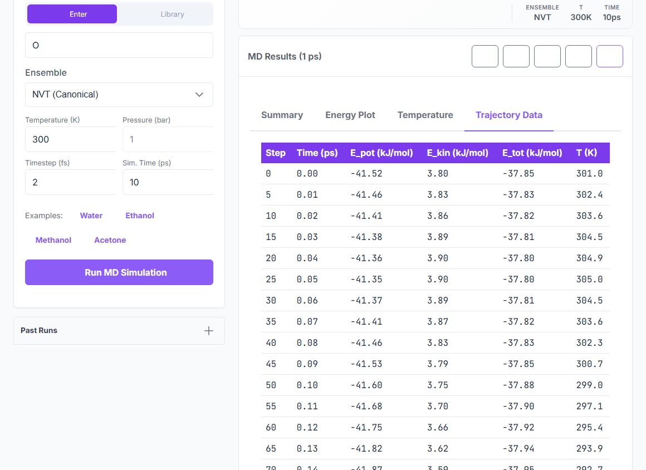Image resolution: width=646 pixels, height=470 pixels.
Task: Select the time value 0.12
Action: click(307, 428)
